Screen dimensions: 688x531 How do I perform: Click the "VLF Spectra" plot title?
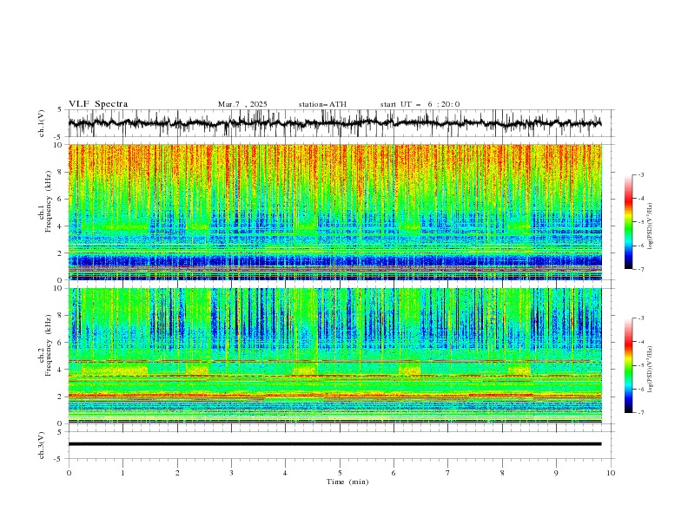click(98, 104)
